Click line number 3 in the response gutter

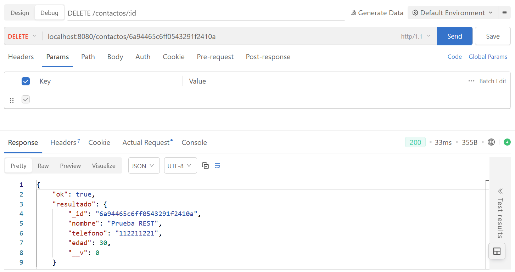(x=21, y=204)
